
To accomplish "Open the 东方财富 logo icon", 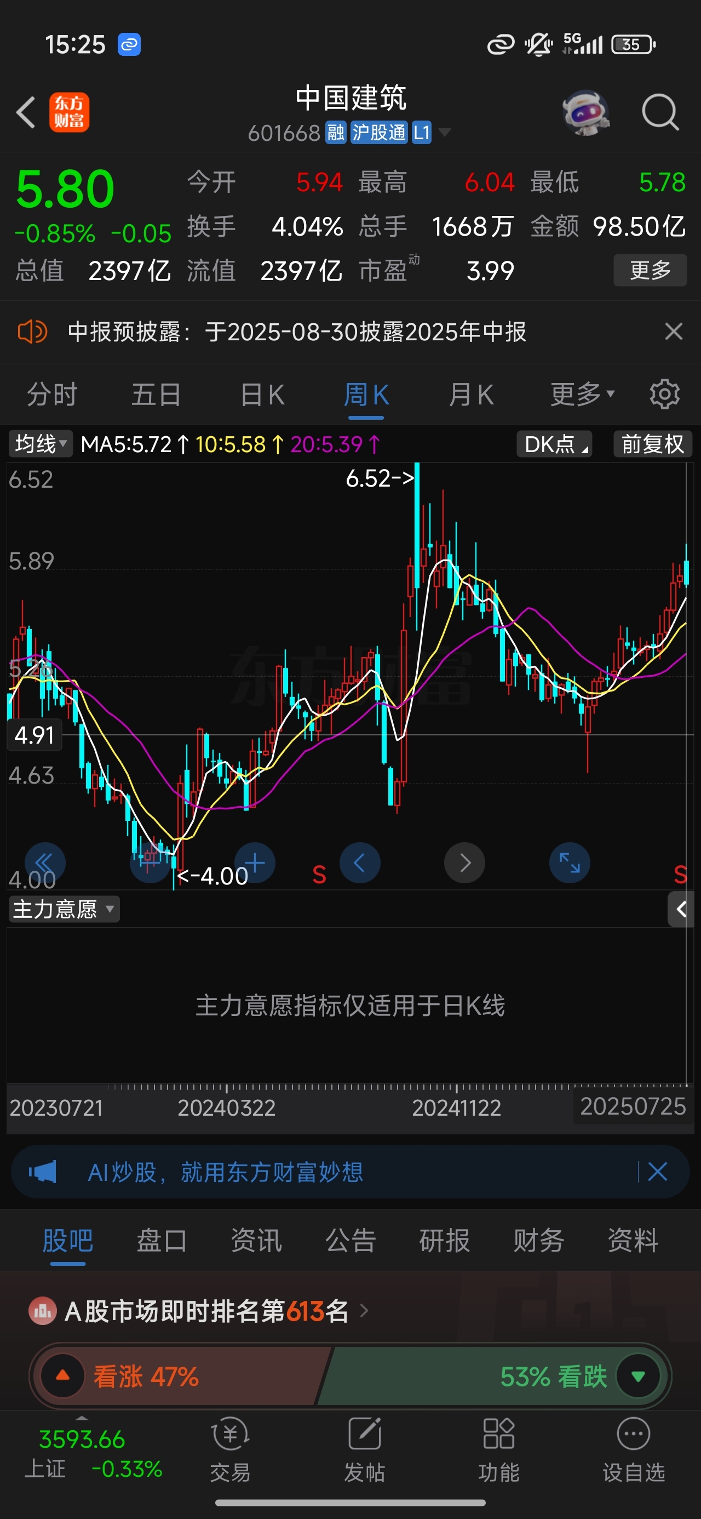I will (69, 112).
